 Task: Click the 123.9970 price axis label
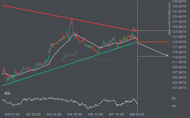tap(179, 32)
